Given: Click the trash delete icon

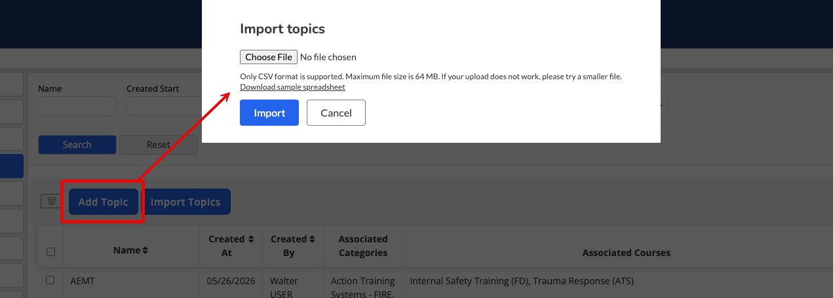Looking at the screenshot, I should click(51, 201).
